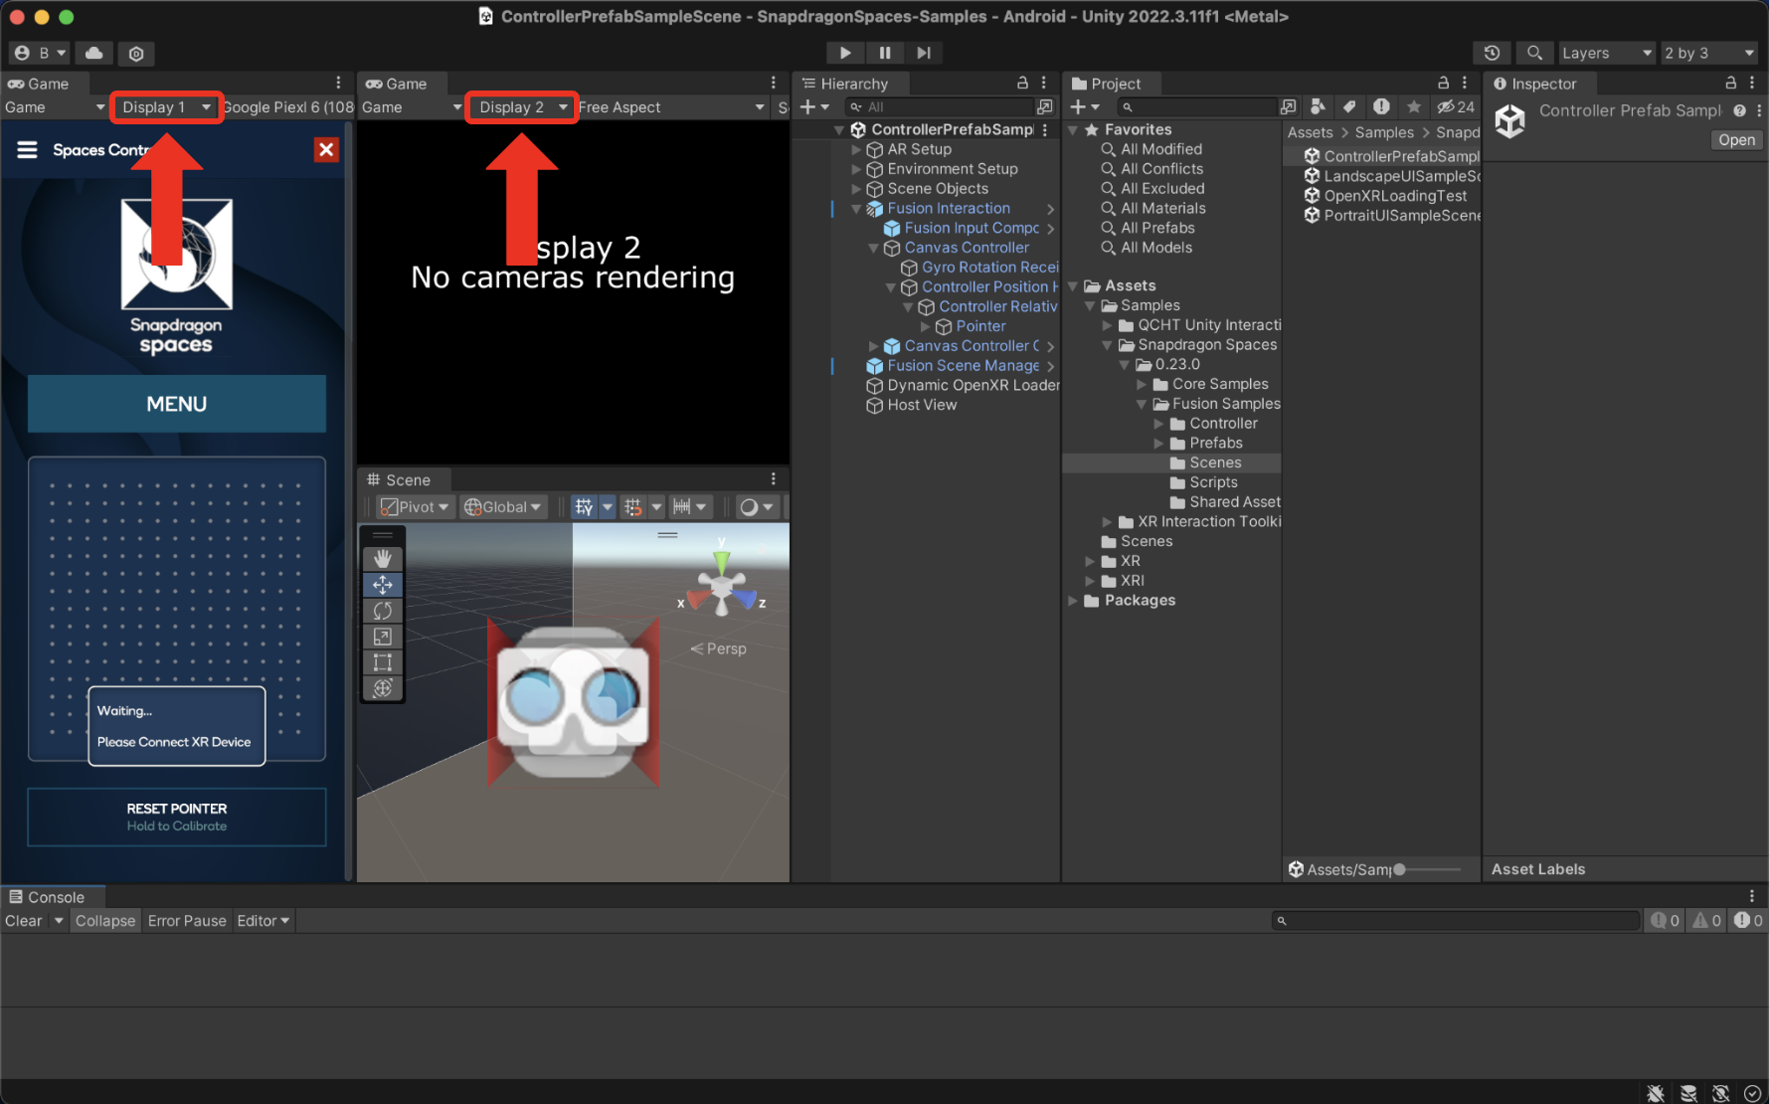Open the Display 1 dropdown
Screen dimensions: 1770x1104
click(x=166, y=107)
